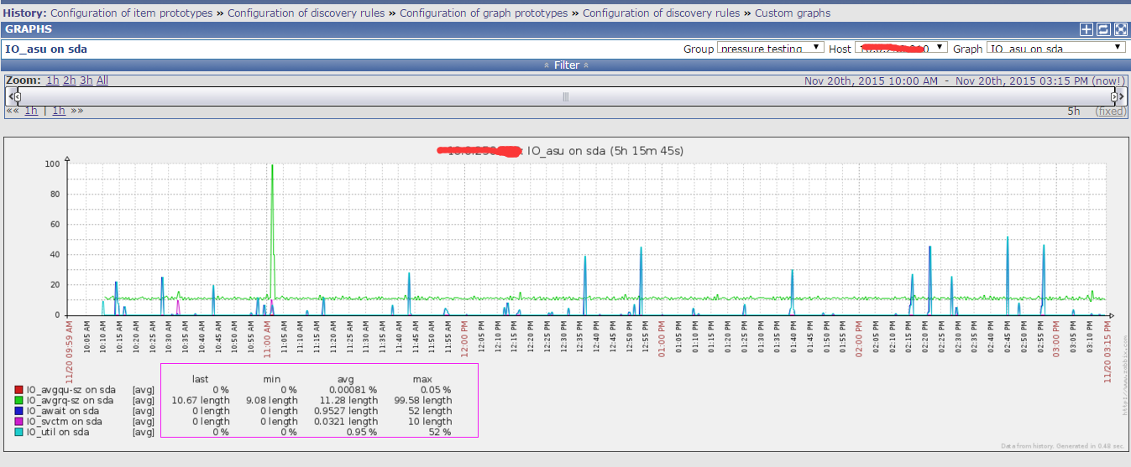Click the 03:00 PM label on time axis
Screen dimensions: 1131x467
(1056, 341)
